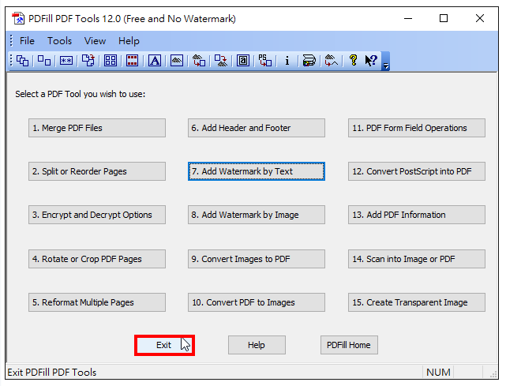The width and height of the screenshot is (506, 386).
Task: Open the toolbar options dropdown arrow
Action: [386, 62]
